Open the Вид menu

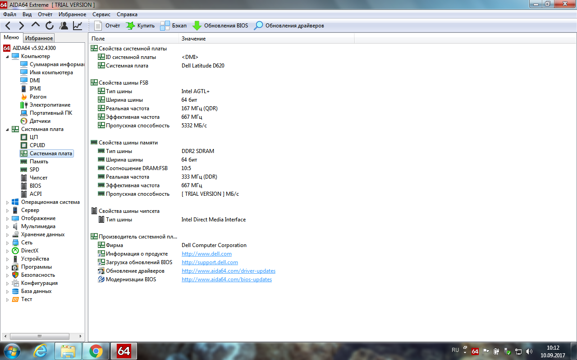click(x=27, y=14)
